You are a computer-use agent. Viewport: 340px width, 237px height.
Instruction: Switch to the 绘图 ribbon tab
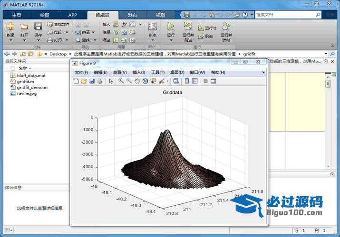45,15
